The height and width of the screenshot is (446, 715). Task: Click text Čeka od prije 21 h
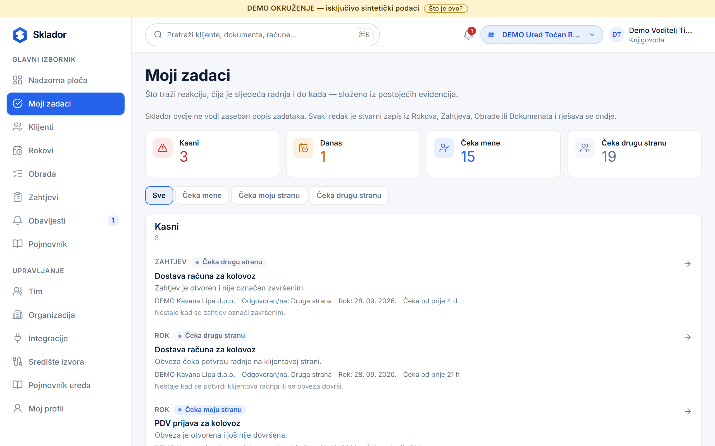pos(431,375)
